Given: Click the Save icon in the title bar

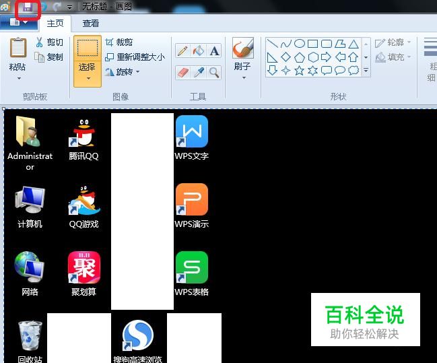Looking at the screenshot, I should click(x=28, y=7).
